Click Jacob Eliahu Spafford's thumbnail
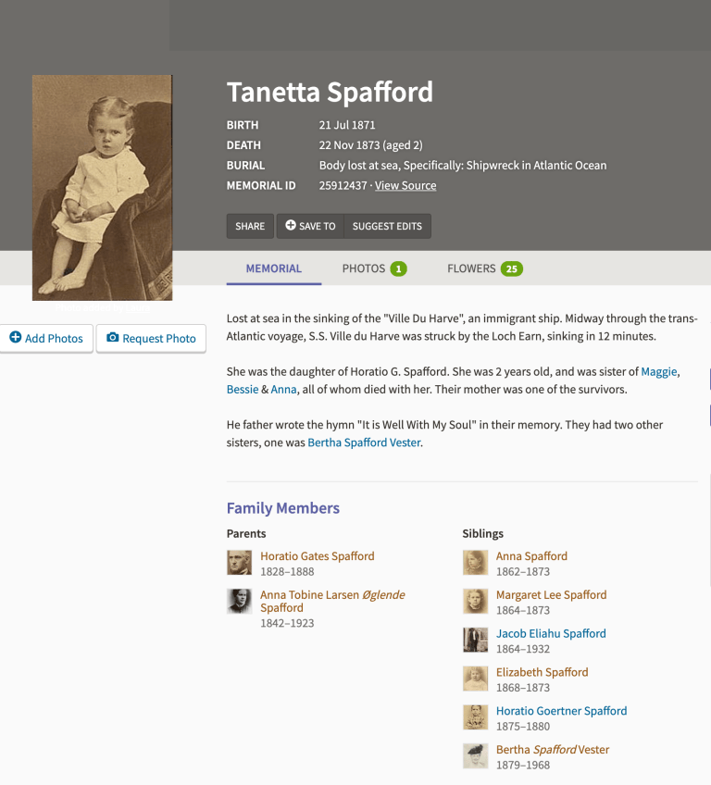This screenshot has height=785, width=711. click(x=476, y=640)
